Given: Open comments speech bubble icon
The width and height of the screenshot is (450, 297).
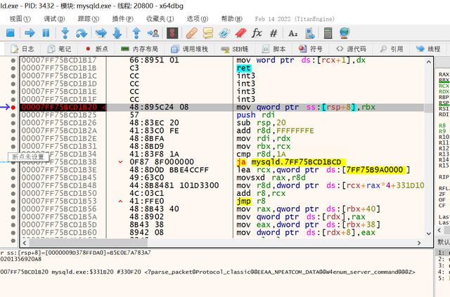Looking at the screenshot, I should pos(208,33).
